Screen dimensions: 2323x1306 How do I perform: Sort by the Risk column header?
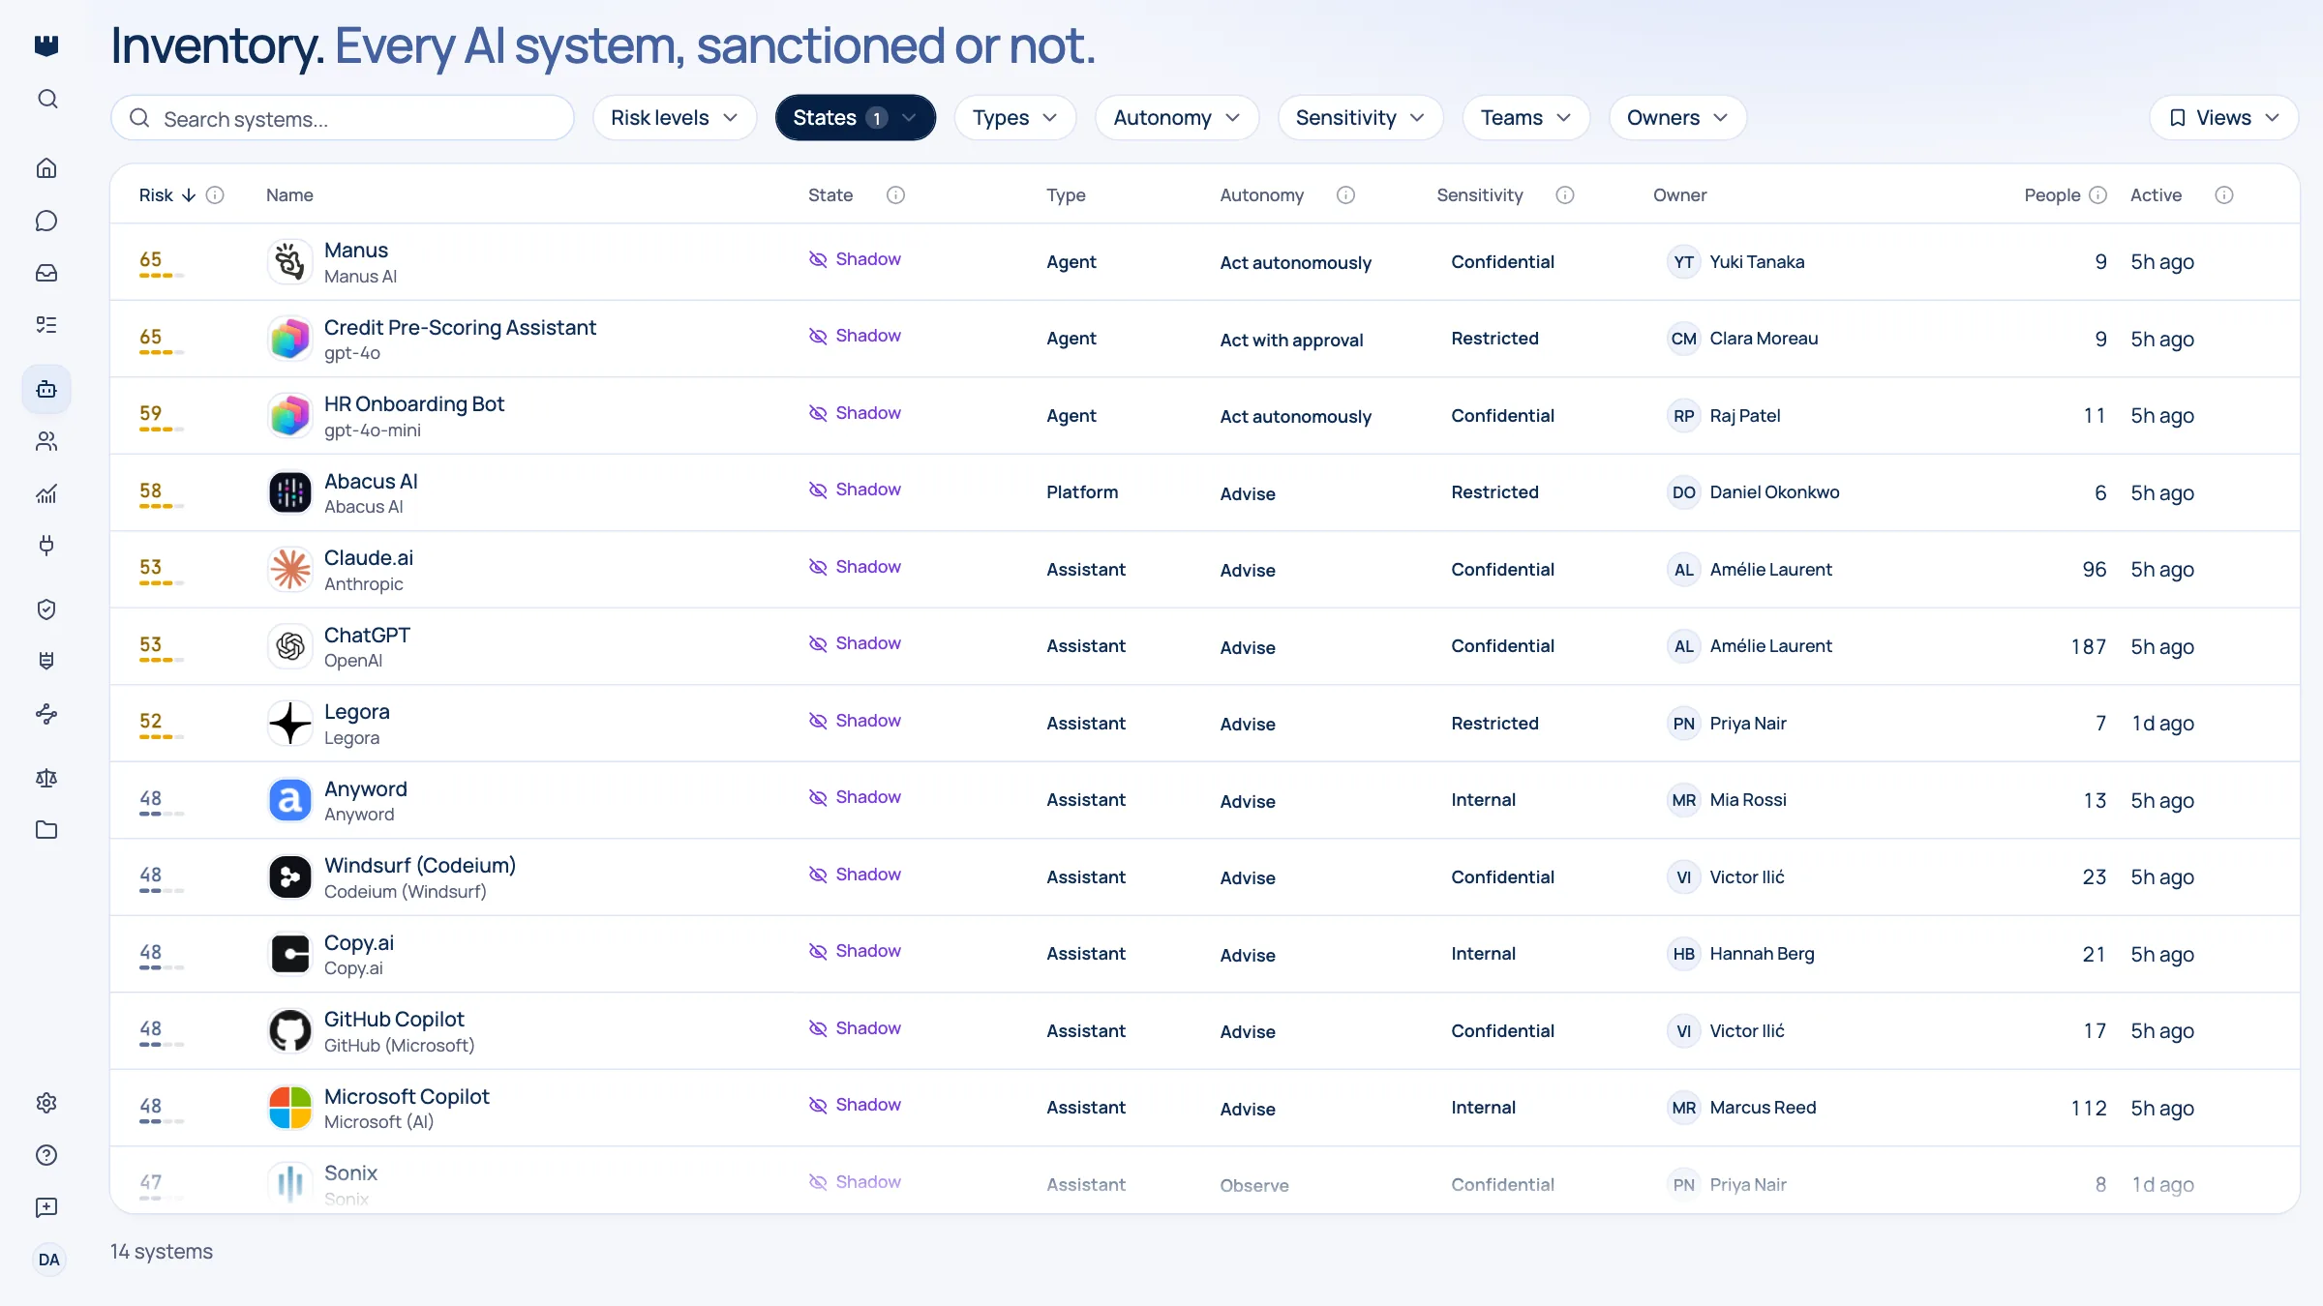(x=166, y=195)
